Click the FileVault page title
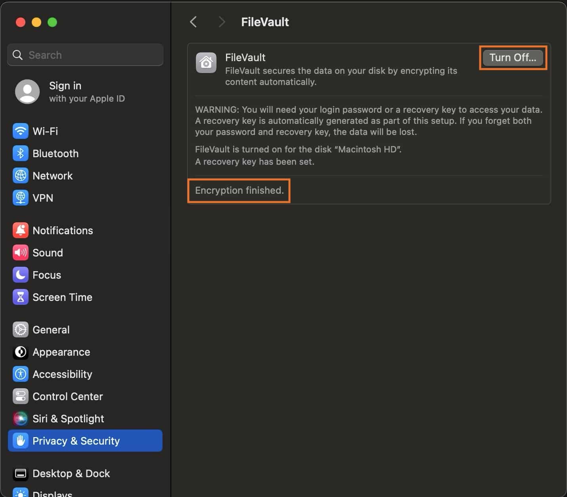 point(265,22)
